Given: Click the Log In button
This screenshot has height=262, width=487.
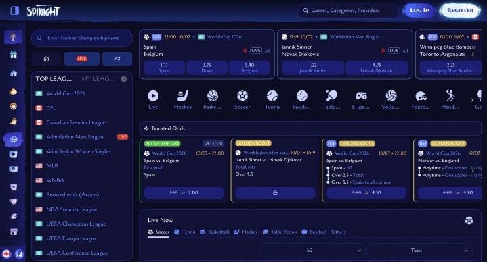Looking at the screenshot, I should pos(419,11).
